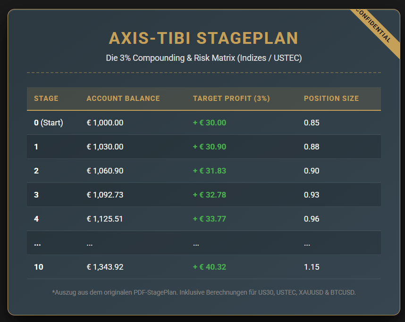Click the subtitle about 3% Compounding Risk Matrix
The height and width of the screenshot is (322, 405).
pos(202,58)
